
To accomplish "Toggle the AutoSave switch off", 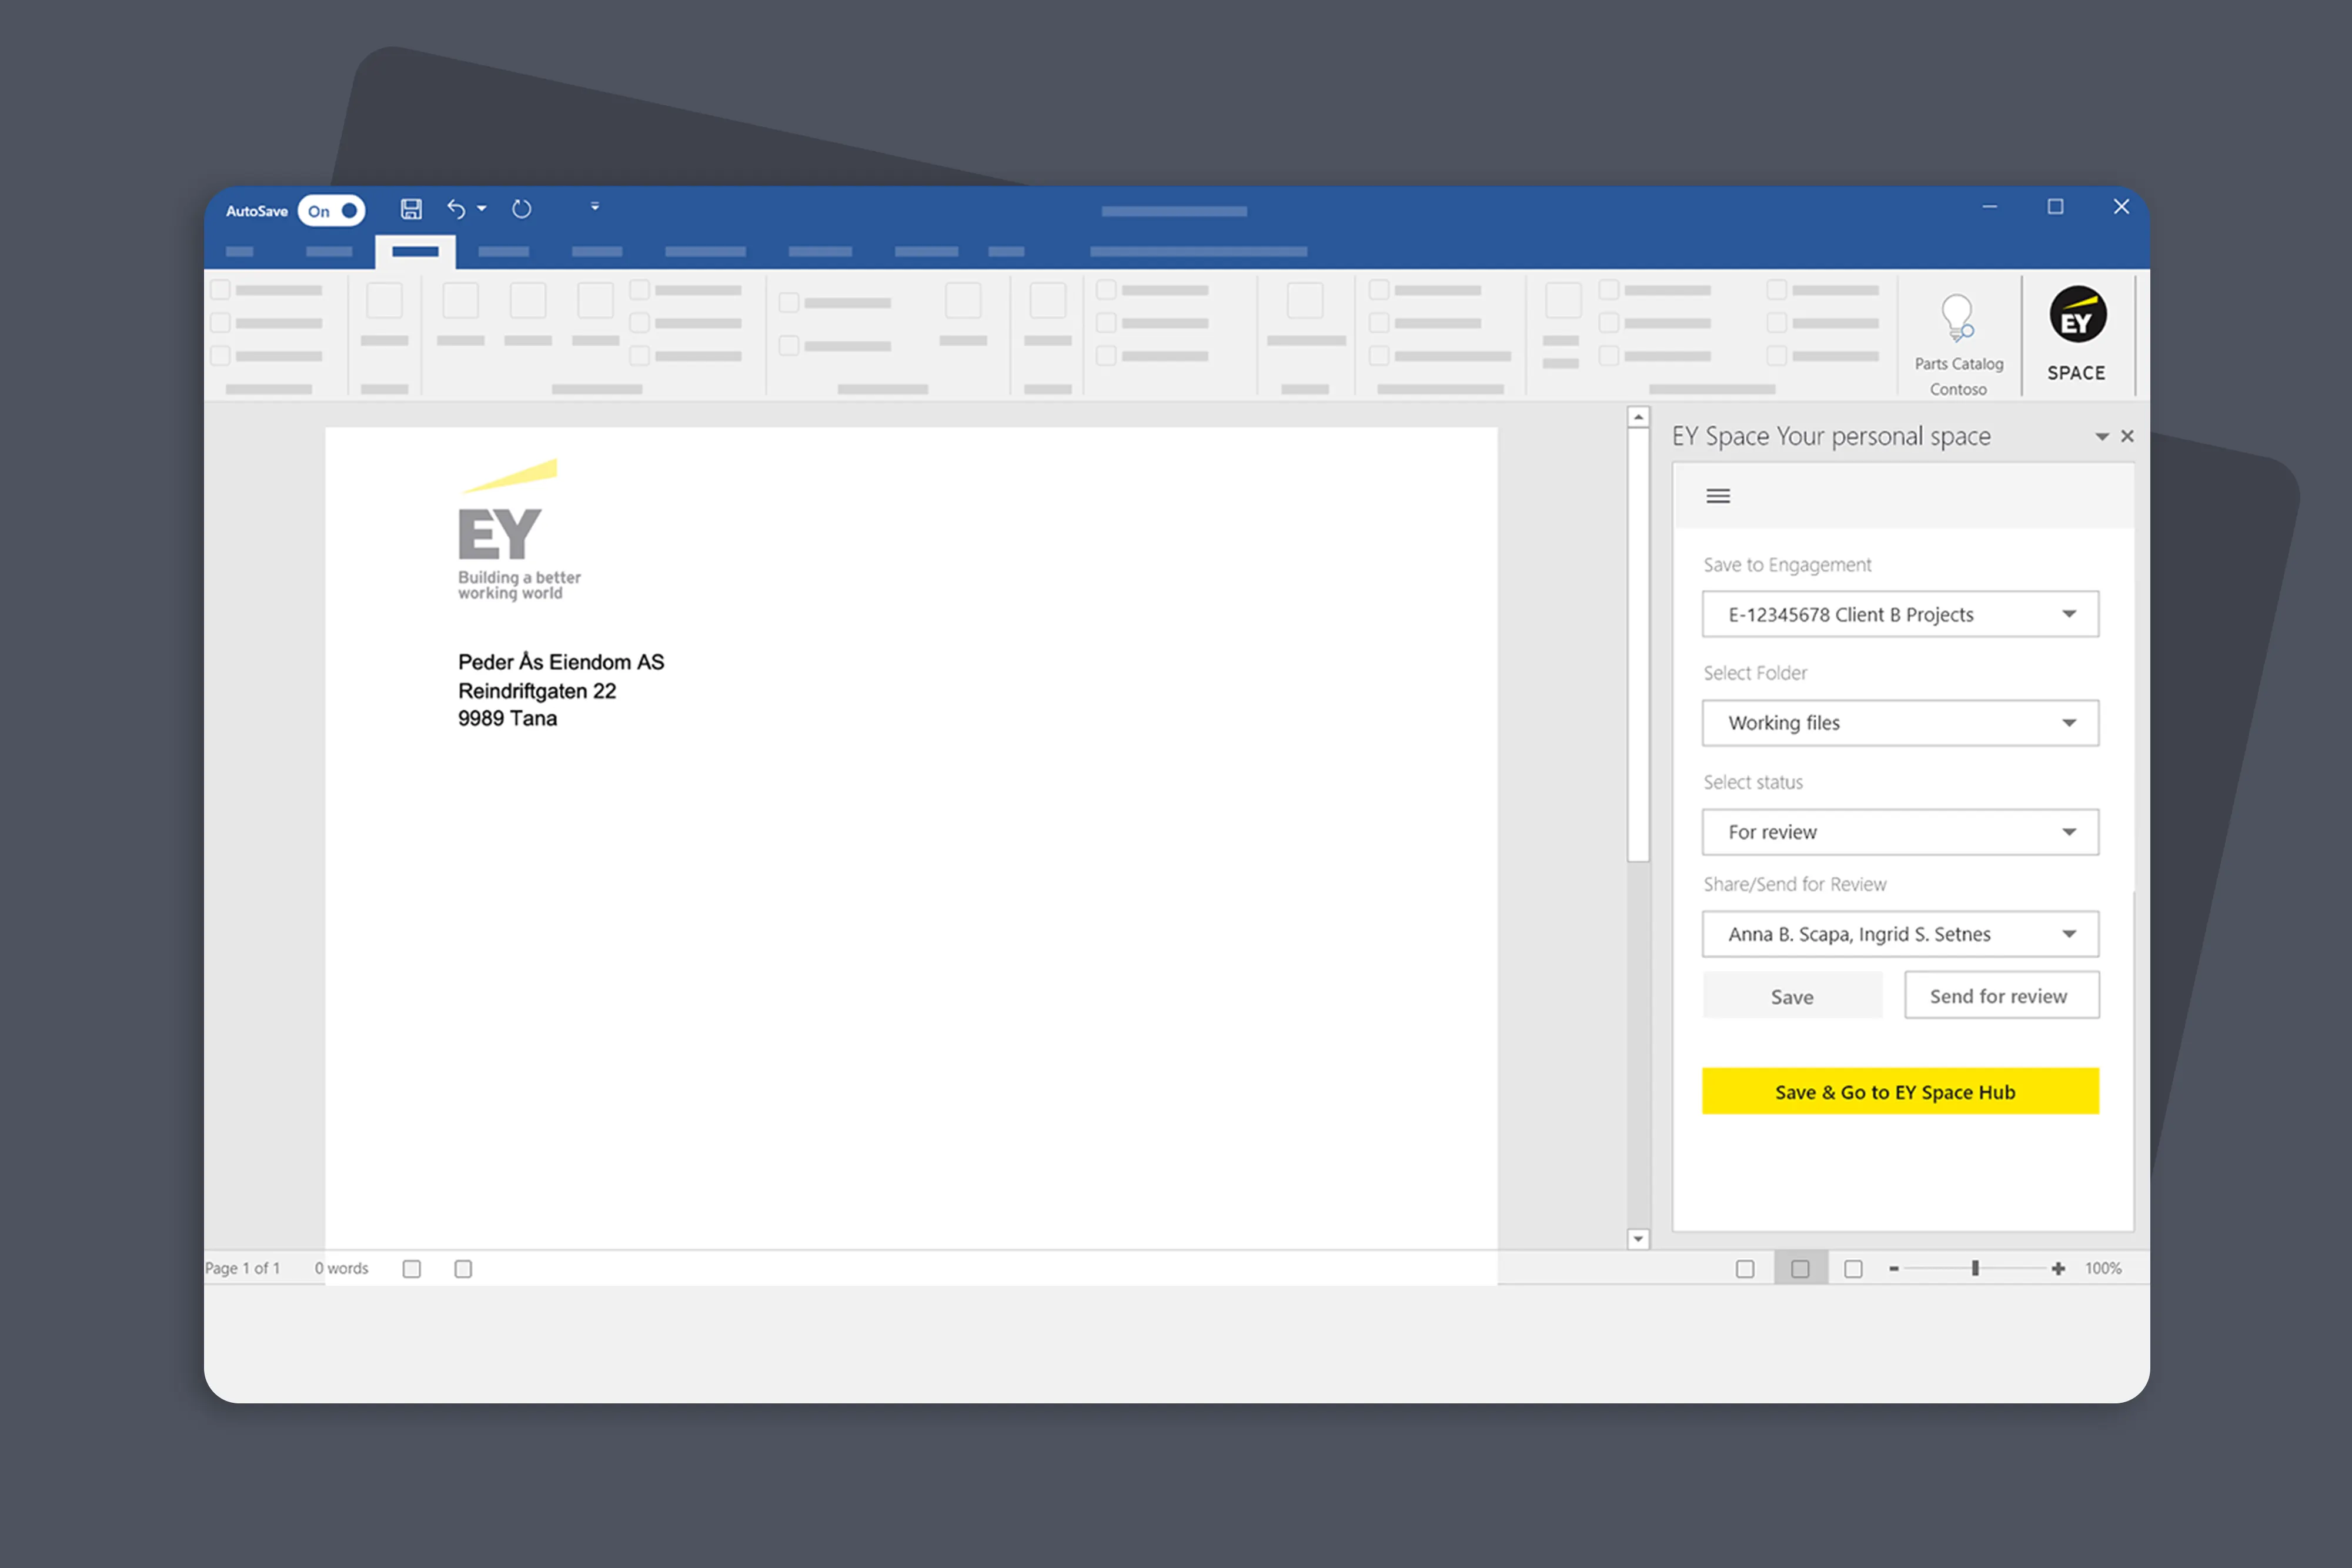I will tap(332, 210).
